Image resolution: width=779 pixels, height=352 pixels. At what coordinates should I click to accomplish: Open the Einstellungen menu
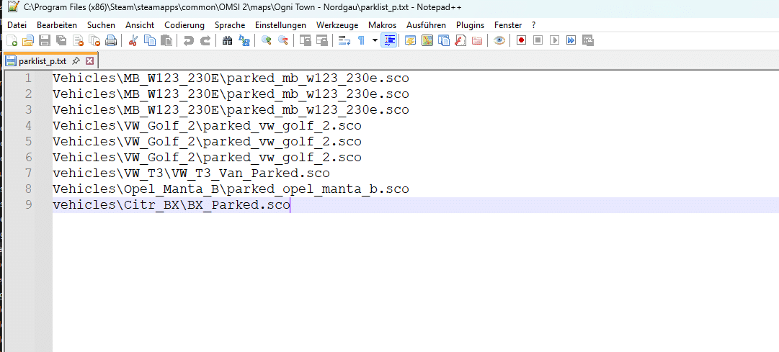point(280,25)
